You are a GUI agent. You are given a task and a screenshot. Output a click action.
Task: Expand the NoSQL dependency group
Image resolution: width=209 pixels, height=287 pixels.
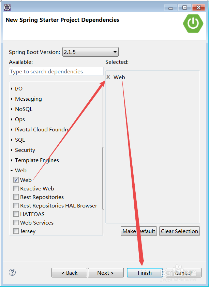tap(12, 109)
